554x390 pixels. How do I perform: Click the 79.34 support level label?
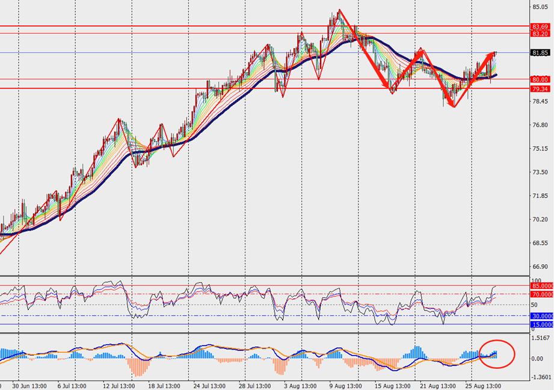540,89
